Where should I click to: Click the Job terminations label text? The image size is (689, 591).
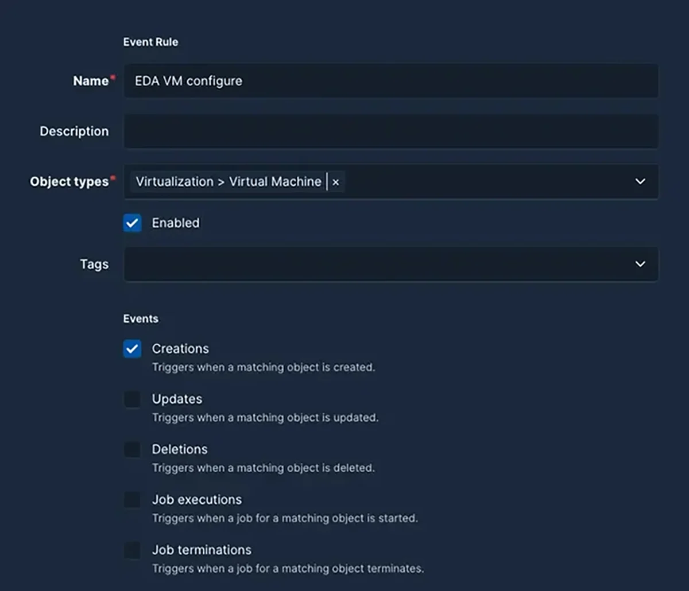[x=202, y=550]
